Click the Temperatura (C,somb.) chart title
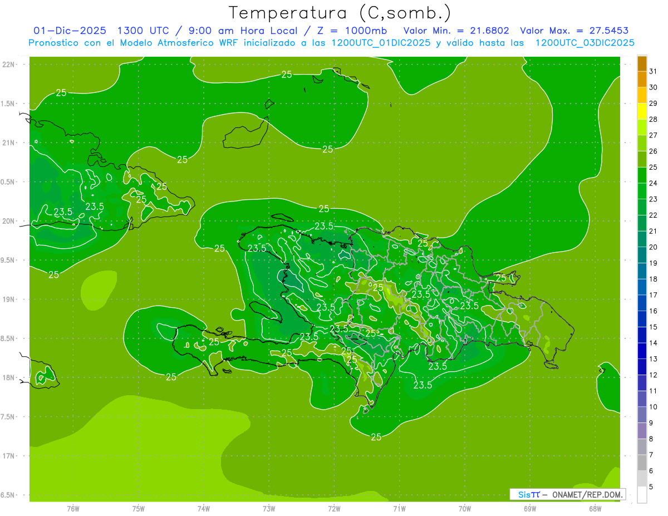 (340, 12)
